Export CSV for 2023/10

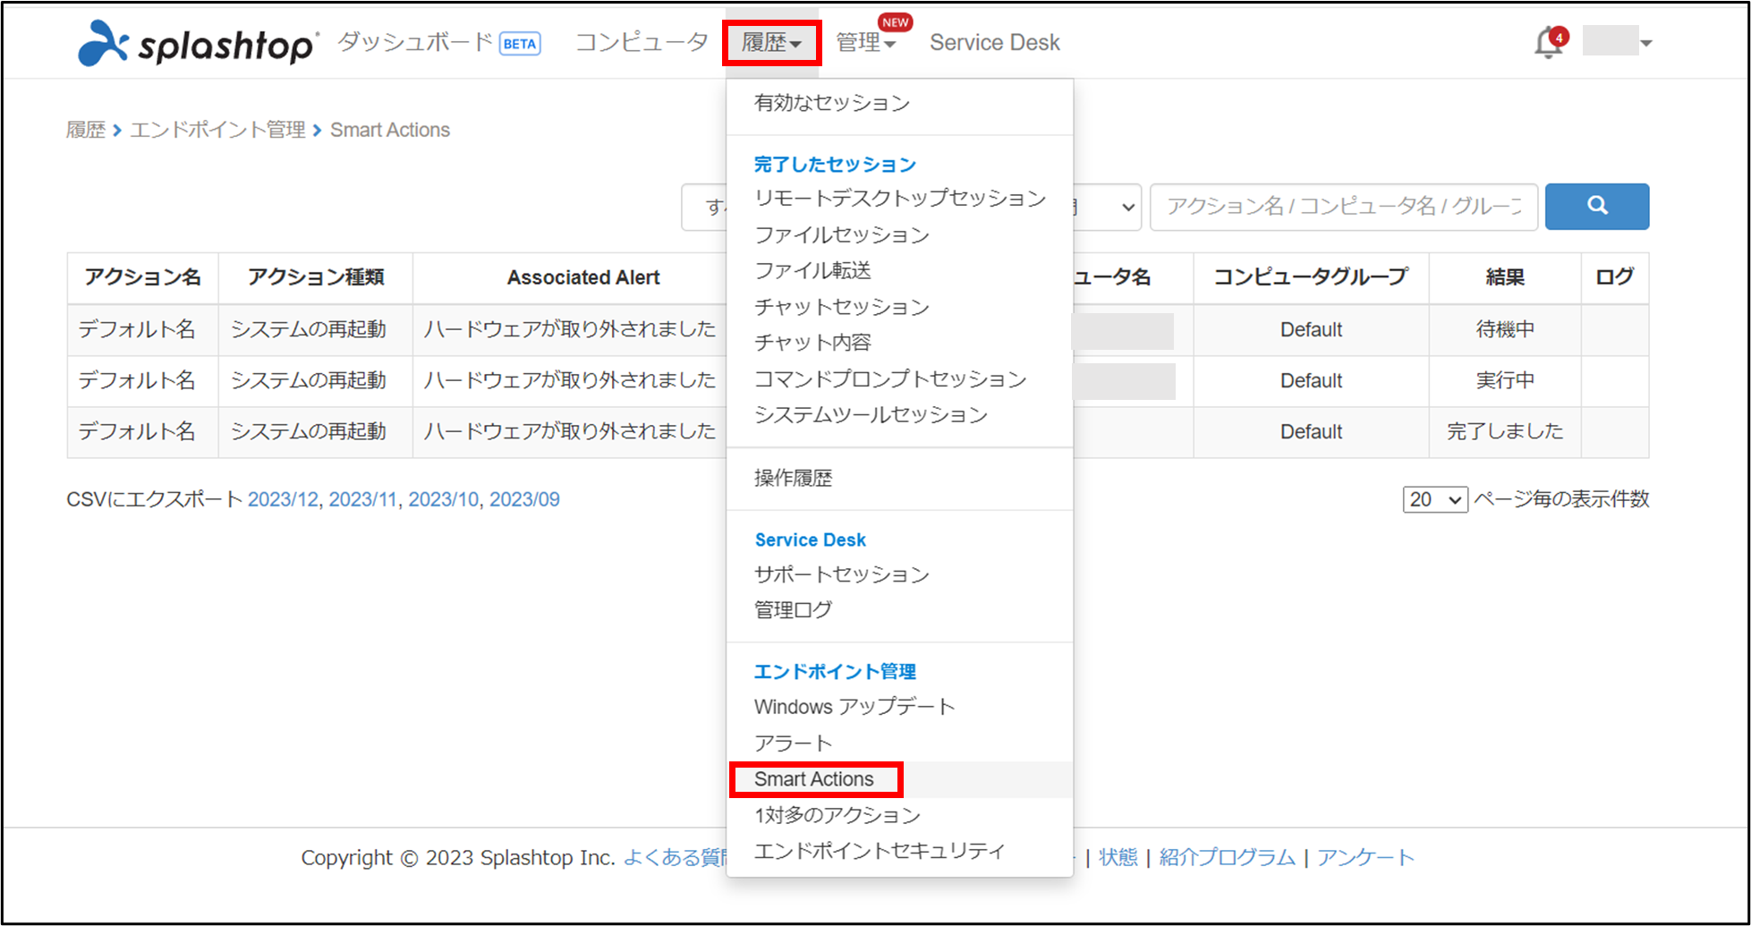click(444, 499)
